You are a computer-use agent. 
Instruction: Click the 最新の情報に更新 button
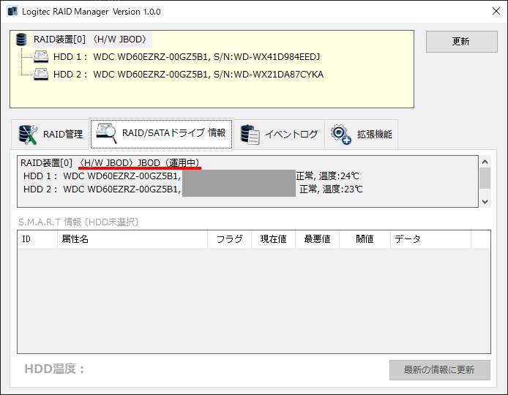(x=440, y=369)
